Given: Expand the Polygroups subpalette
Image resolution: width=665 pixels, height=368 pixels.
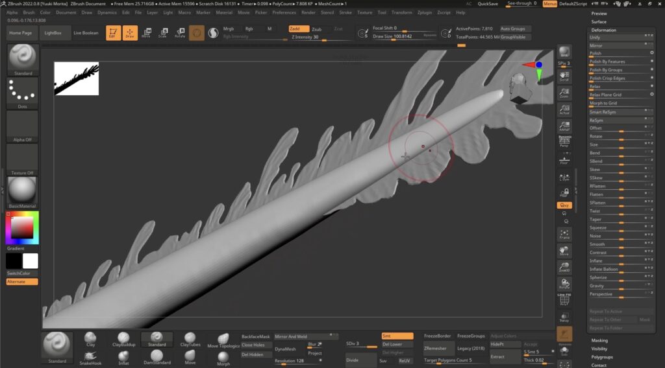Looking at the screenshot, I should pyautogui.click(x=601, y=357).
